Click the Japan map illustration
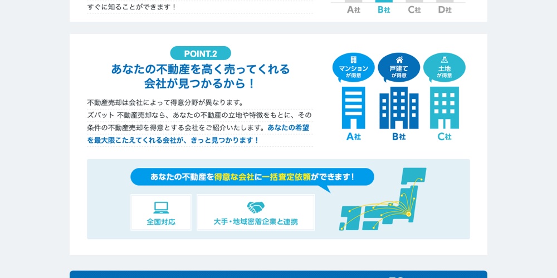This screenshot has height=278, width=557. pos(383,200)
